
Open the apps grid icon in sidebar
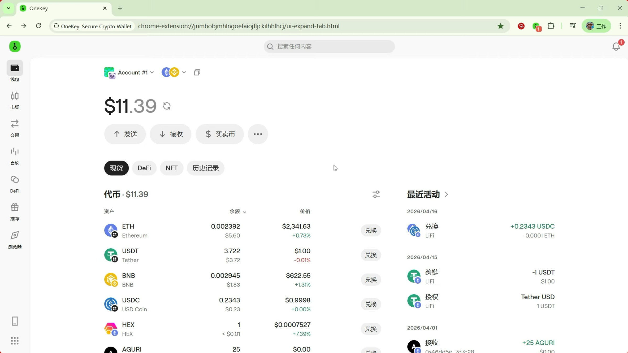tap(15, 341)
